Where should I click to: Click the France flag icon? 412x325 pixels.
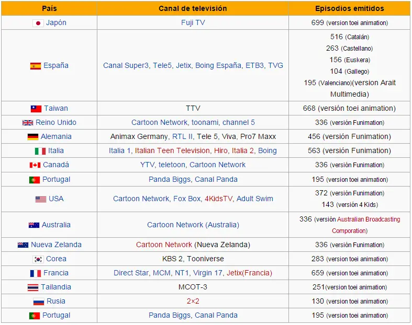pyautogui.click(x=36, y=273)
